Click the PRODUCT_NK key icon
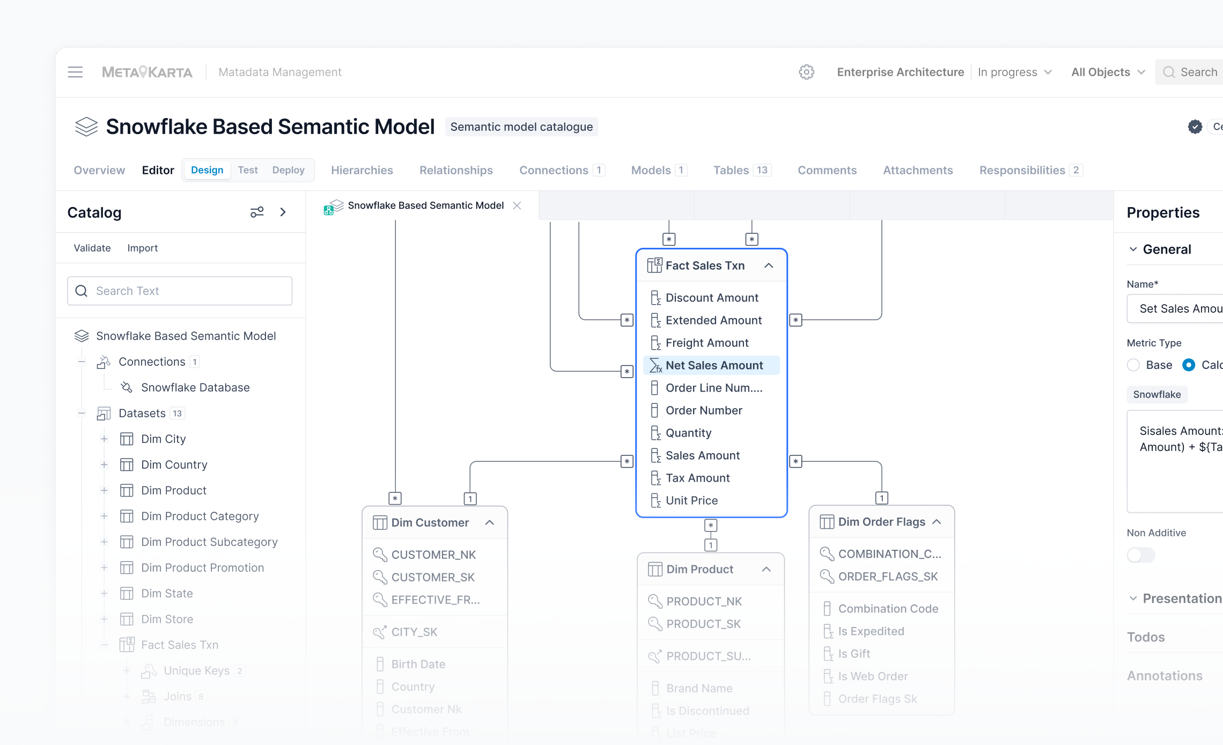 click(x=655, y=601)
